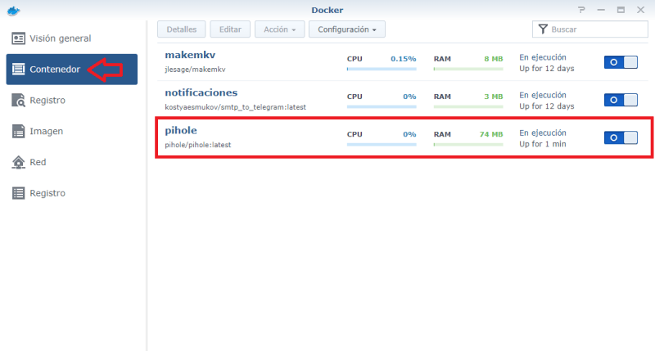Click the makemkv CPU usage bar
This screenshot has height=351, width=655.
(x=382, y=69)
